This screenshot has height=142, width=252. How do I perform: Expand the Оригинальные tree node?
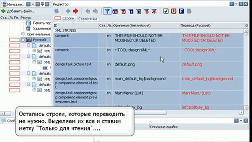[23, 34]
